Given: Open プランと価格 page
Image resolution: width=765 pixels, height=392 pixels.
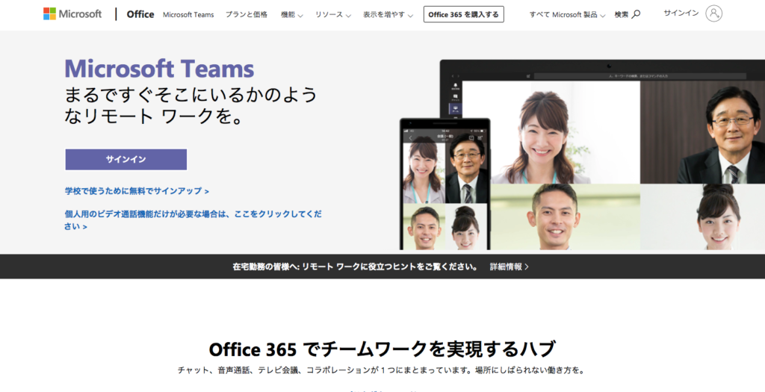Looking at the screenshot, I should pos(247,15).
